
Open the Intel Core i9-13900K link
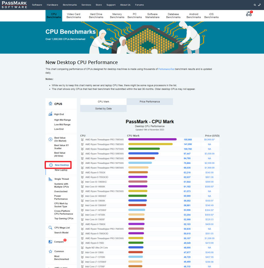point(95,201)
